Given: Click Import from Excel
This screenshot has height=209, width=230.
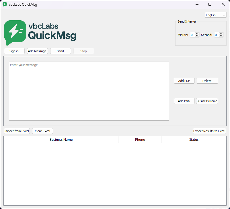Looking at the screenshot, I should pyautogui.click(x=17, y=131).
